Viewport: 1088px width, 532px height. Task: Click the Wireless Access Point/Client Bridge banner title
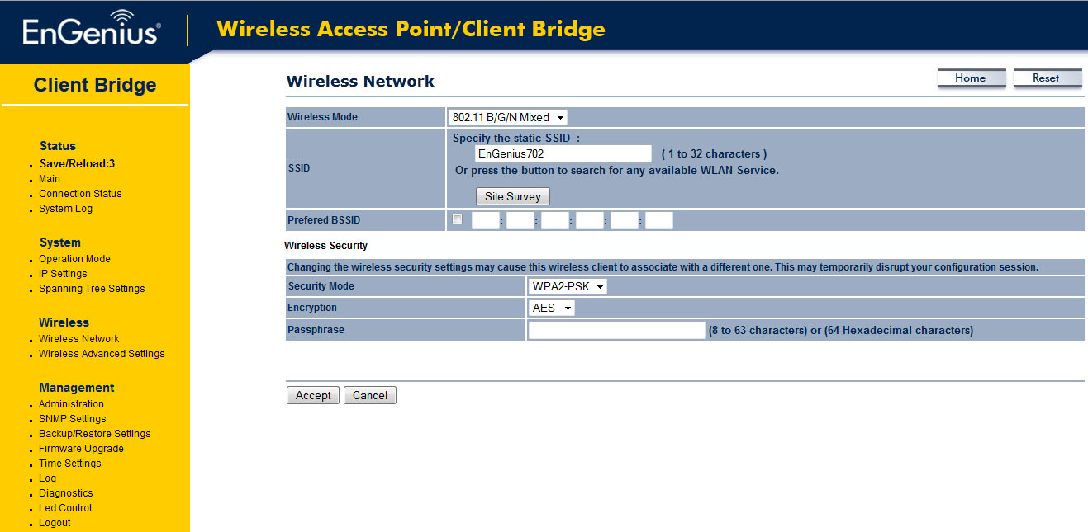click(411, 30)
